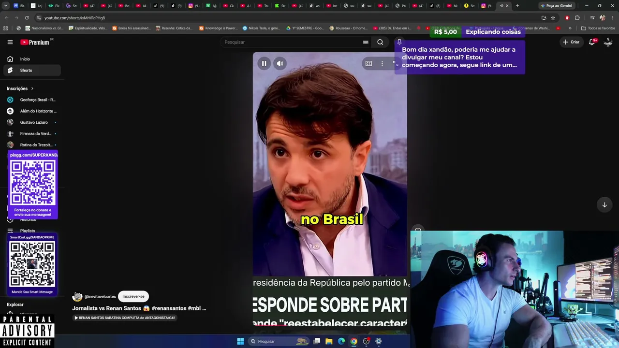Open the Firmeza da Verd... channel subscription
The image size is (619, 348).
pos(32,133)
